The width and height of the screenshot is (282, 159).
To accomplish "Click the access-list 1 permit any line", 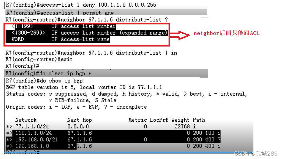I will click(60, 13).
